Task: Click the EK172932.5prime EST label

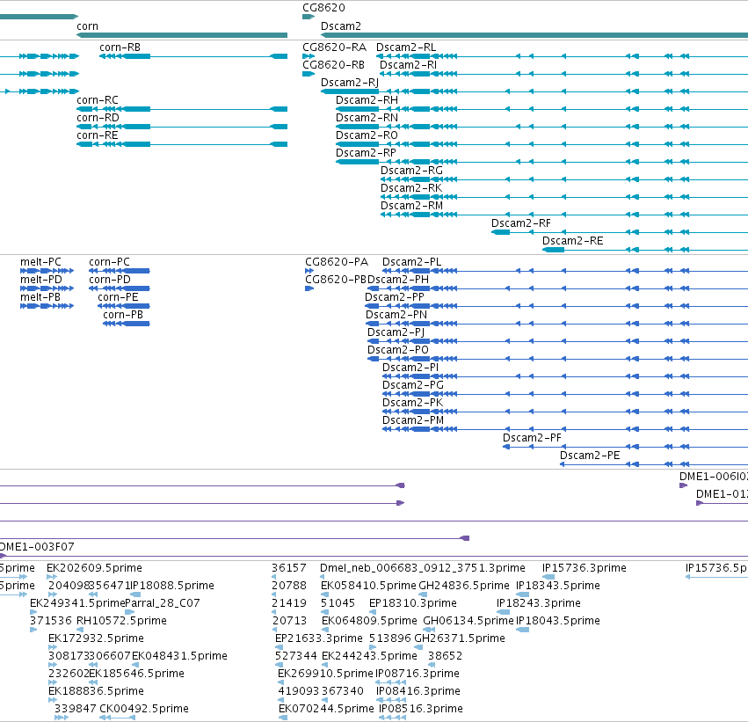Action: tap(96, 639)
